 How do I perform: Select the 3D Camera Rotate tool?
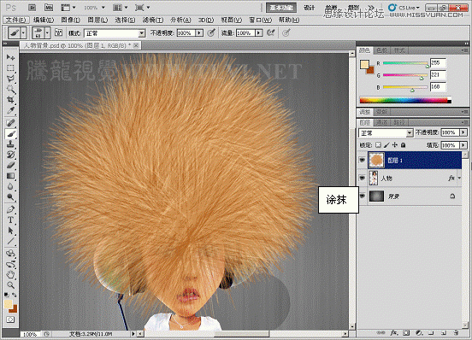[10, 264]
